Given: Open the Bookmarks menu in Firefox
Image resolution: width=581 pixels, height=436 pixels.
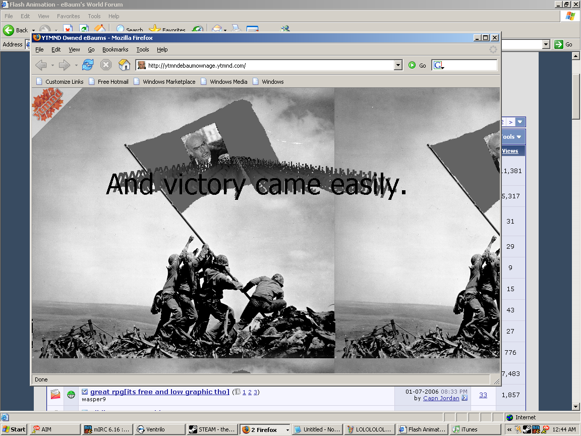Looking at the screenshot, I should point(115,49).
